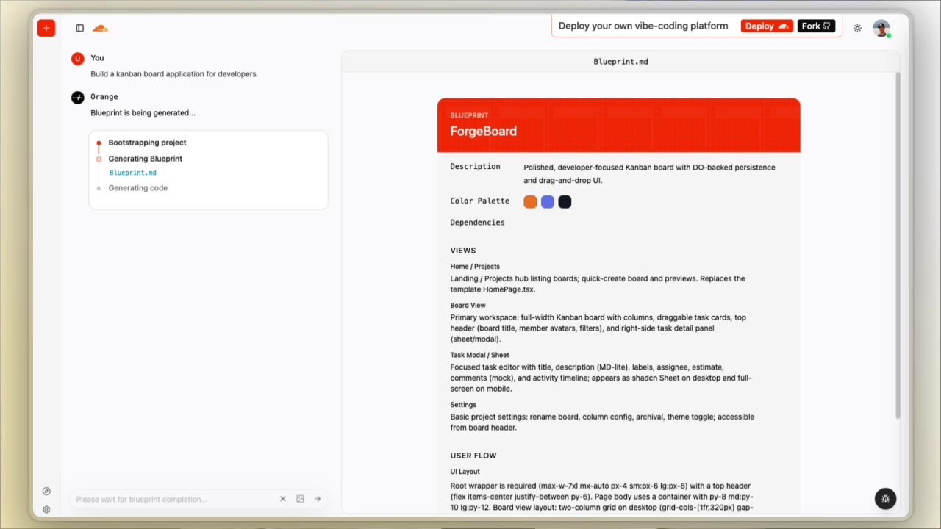
Task: Toggle dark mode from the header
Action: click(857, 27)
